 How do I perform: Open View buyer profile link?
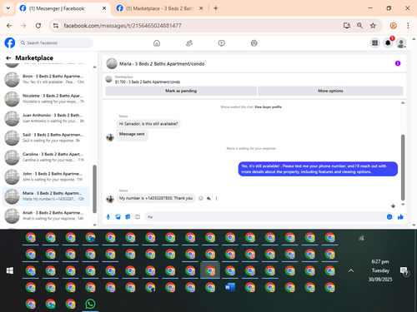coord(268,106)
